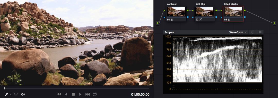Mute audio with the speaker icon
The width and height of the screenshot is (278, 98).
[x=23, y=94]
